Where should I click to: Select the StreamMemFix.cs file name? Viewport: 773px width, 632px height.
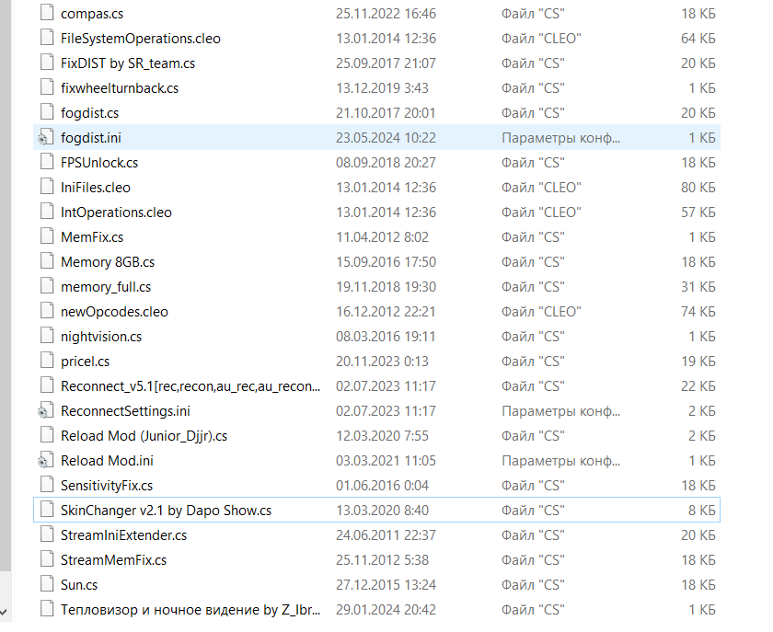113,559
